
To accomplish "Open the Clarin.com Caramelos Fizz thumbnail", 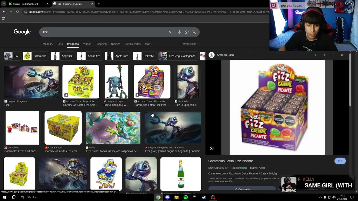I will (x=22, y=128).
